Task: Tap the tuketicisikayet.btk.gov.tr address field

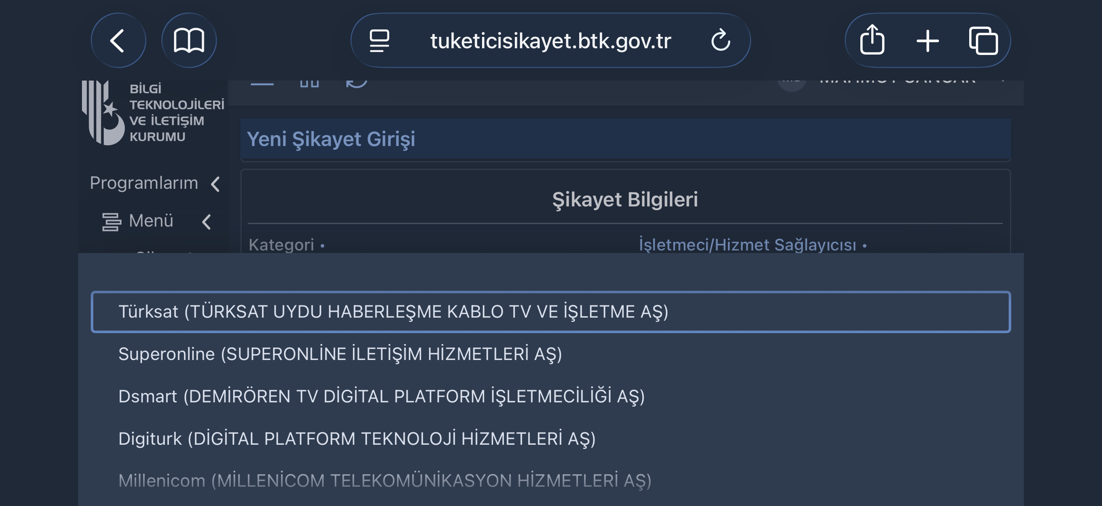Action: (x=550, y=41)
